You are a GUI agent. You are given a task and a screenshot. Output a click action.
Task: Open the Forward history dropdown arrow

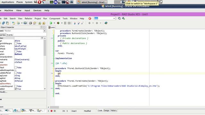[x=101, y=23]
